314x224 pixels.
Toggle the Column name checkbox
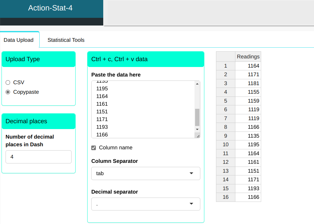(x=94, y=148)
